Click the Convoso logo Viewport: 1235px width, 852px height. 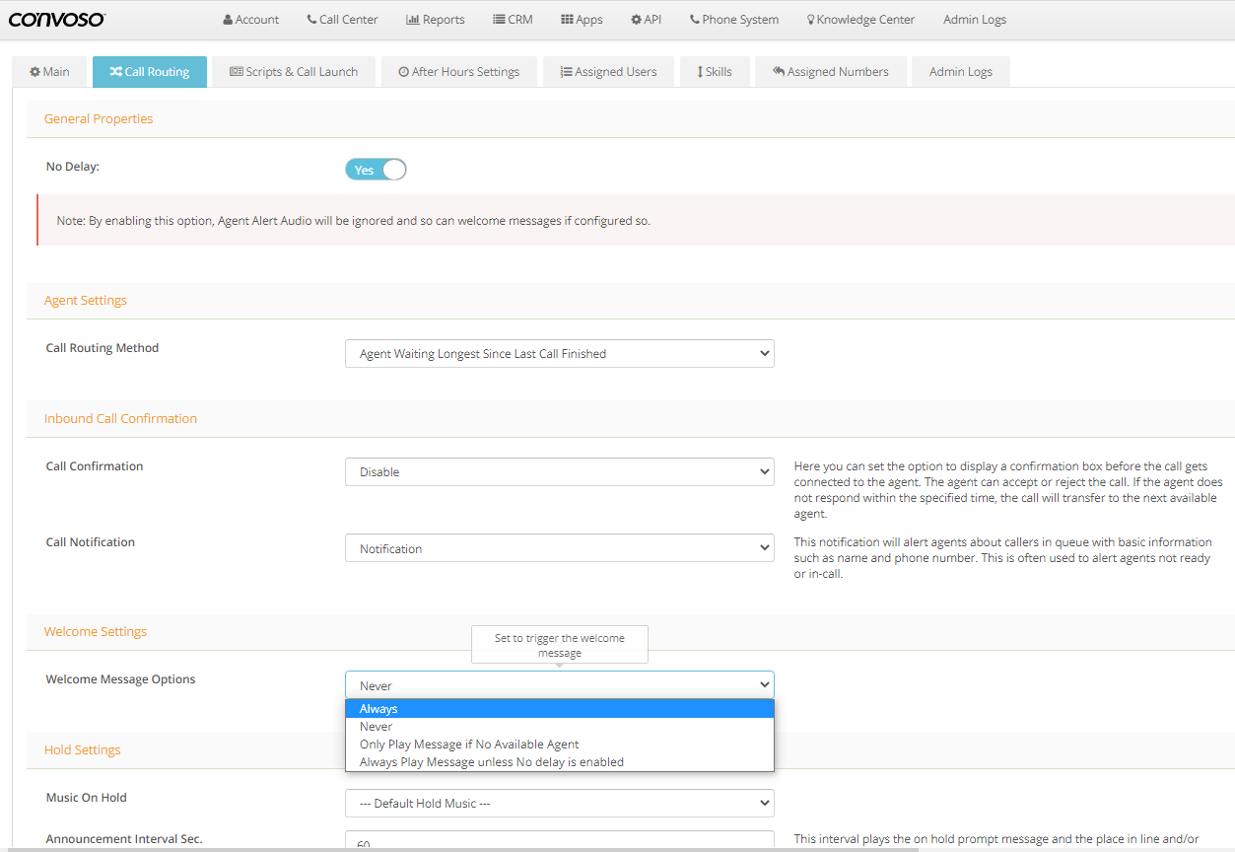(x=57, y=20)
